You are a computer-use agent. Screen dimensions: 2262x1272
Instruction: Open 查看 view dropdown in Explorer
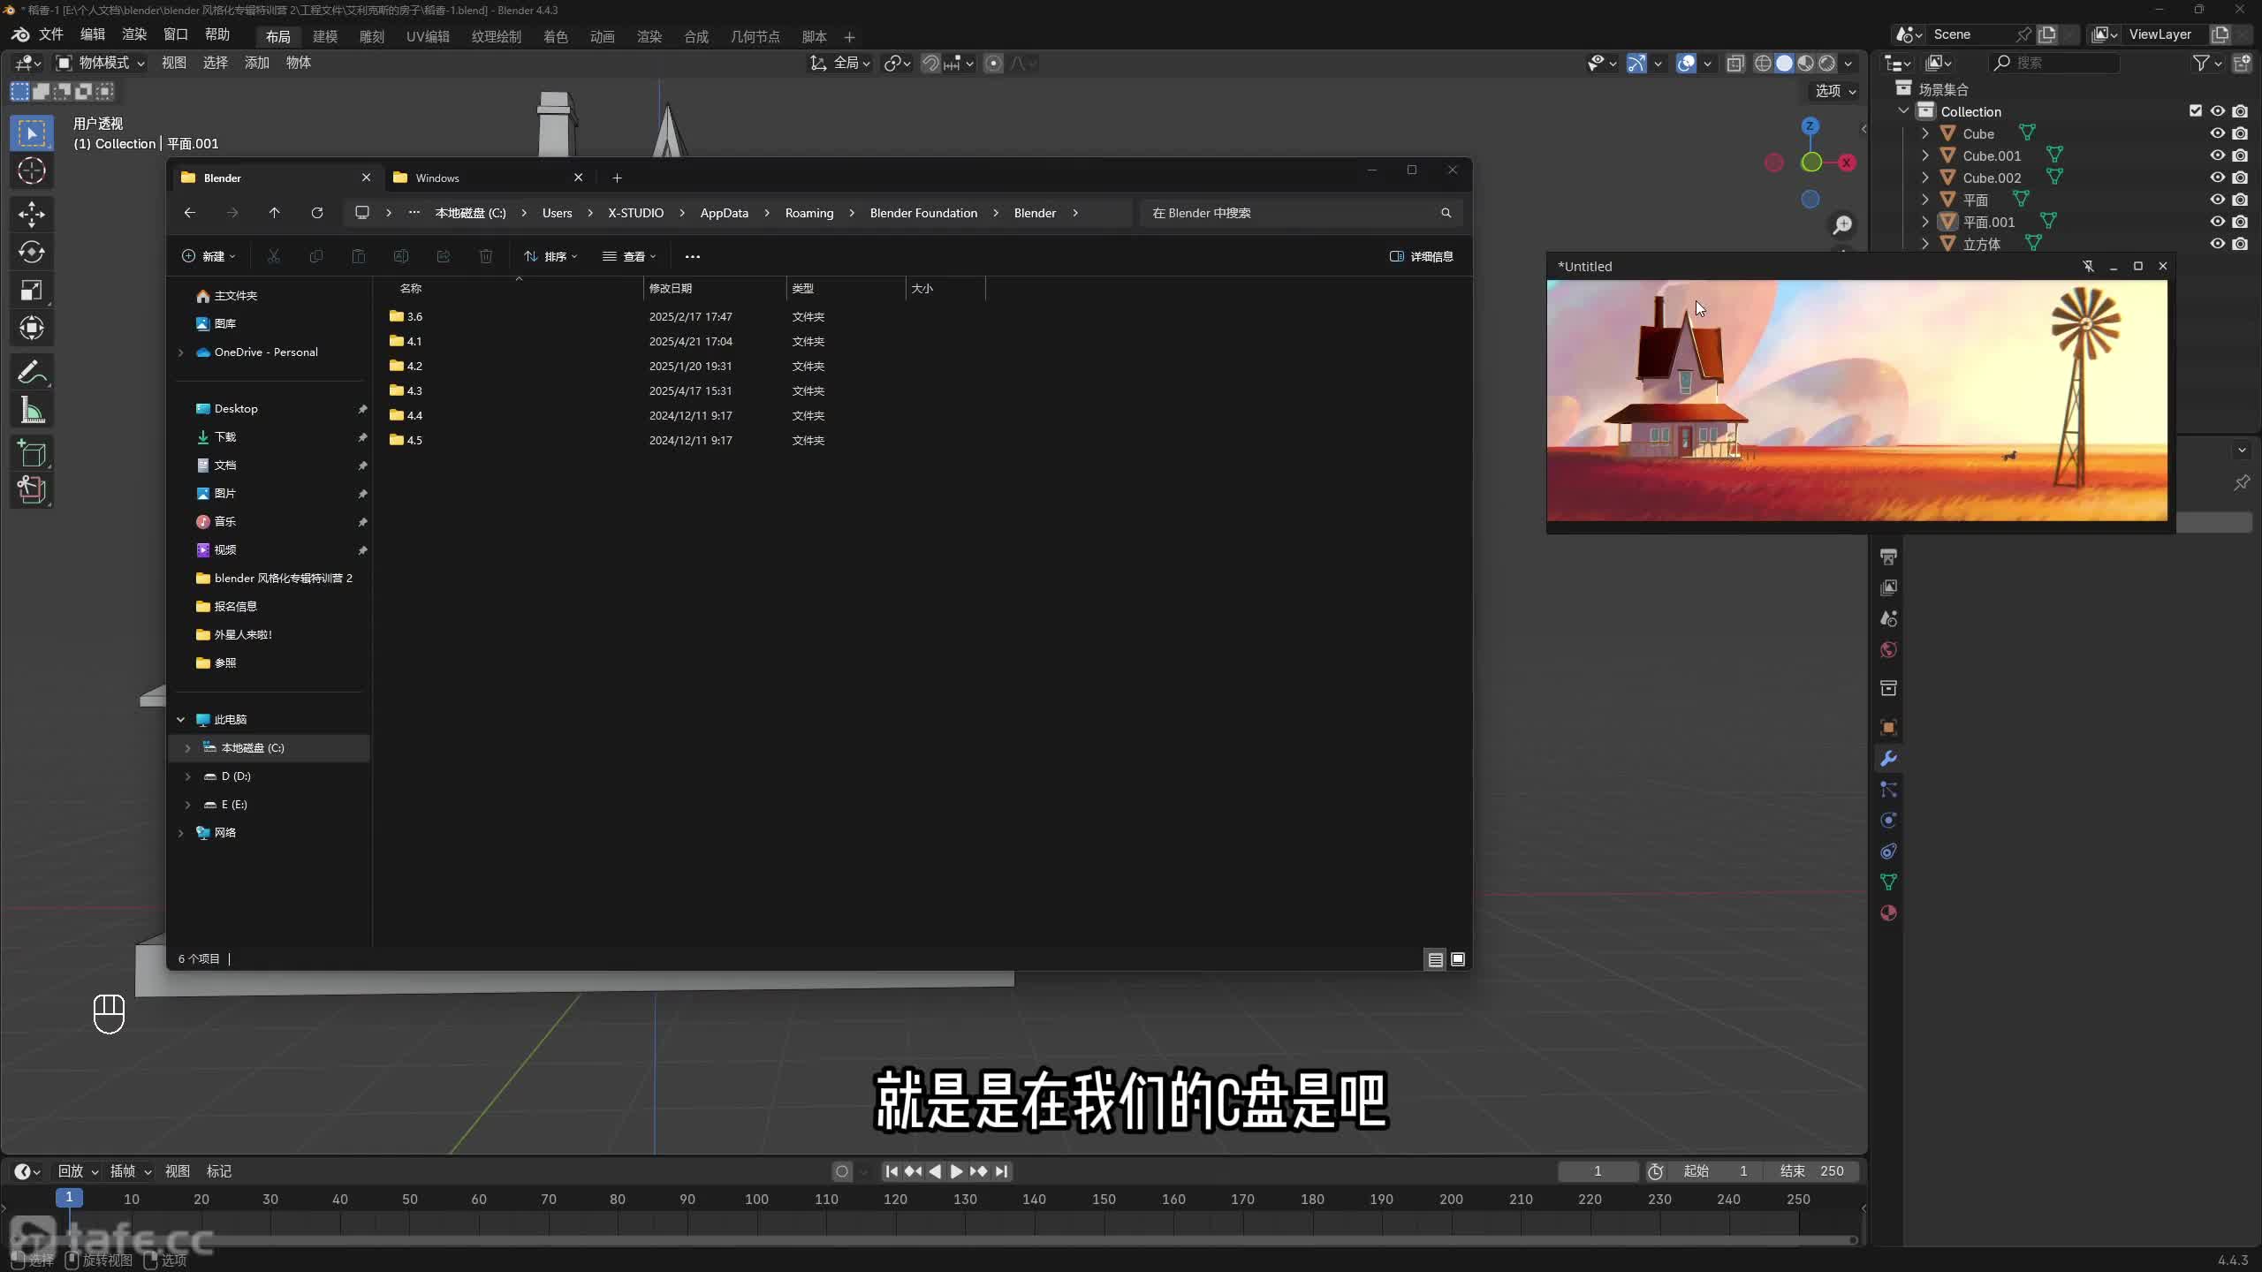[629, 256]
